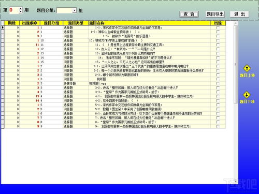Sort by the 出题顺序 column header
This screenshot has height=194, width=259.
coord(30,23)
